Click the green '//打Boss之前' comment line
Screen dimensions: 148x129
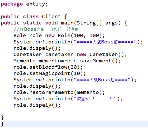coord(46,29)
